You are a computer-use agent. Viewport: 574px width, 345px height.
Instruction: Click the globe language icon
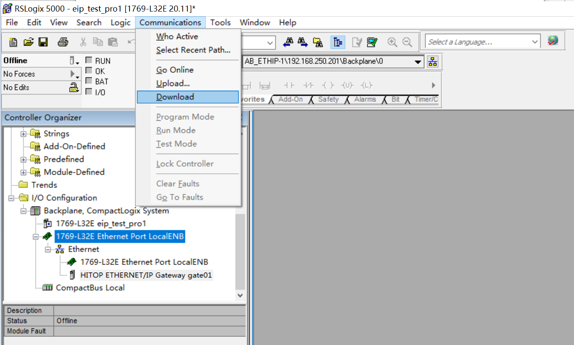click(553, 41)
